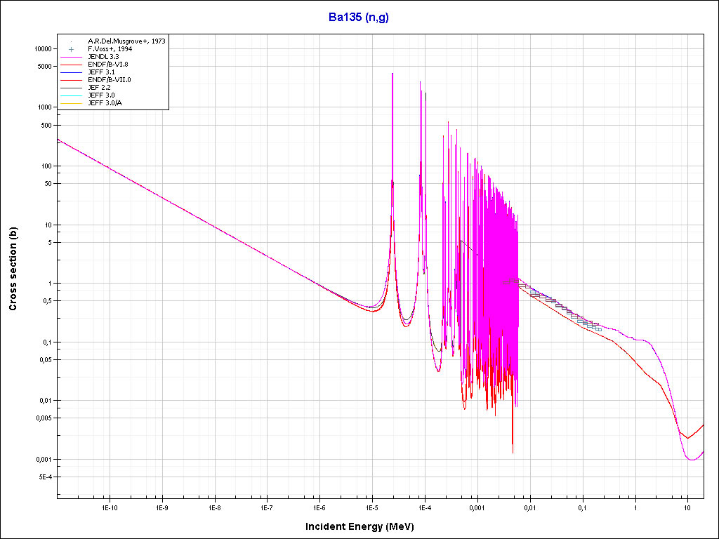This screenshot has width=719, height=539.
Task: Click the plus marker for F.Voss+, 1994
Action: [x=72, y=49]
